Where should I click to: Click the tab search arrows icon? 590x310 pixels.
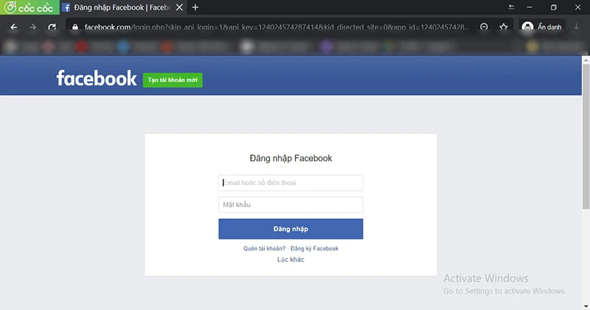click(511, 7)
